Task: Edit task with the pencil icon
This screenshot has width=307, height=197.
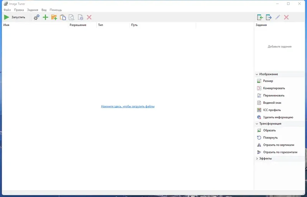Action: tap(277, 17)
